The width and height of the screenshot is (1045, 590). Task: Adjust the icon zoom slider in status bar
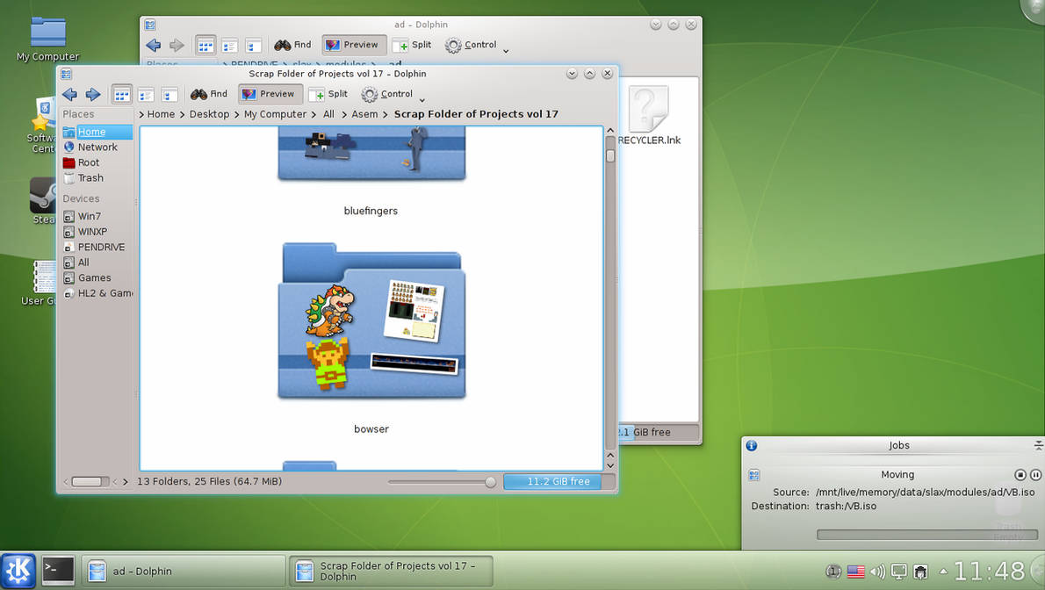pyautogui.click(x=490, y=482)
